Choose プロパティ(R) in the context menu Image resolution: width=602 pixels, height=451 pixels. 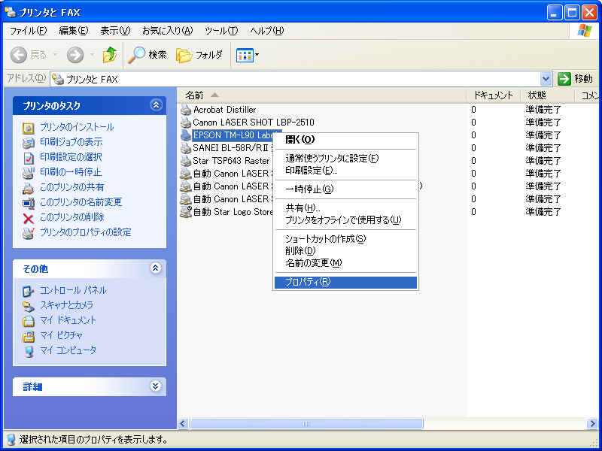(x=345, y=283)
